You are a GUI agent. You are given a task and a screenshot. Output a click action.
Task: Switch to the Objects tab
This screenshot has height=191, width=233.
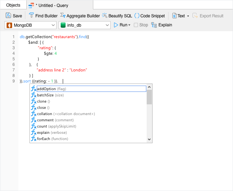click(x=13, y=5)
